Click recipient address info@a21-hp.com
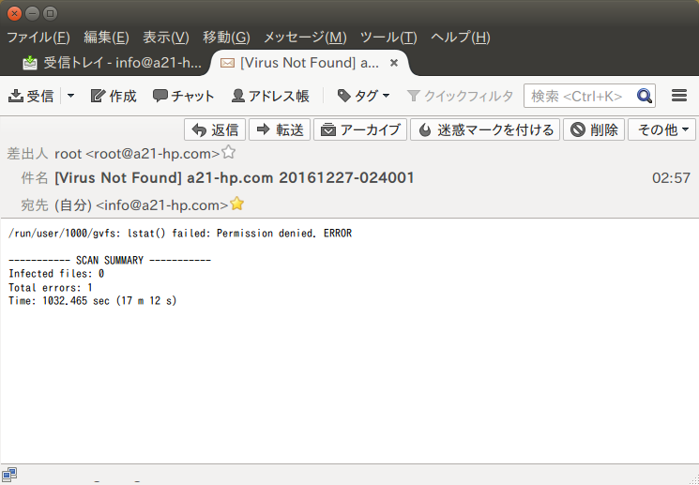Image resolution: width=699 pixels, height=485 pixels. (142, 205)
